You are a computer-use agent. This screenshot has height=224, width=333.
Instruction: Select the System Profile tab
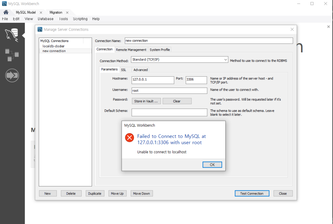point(160,50)
